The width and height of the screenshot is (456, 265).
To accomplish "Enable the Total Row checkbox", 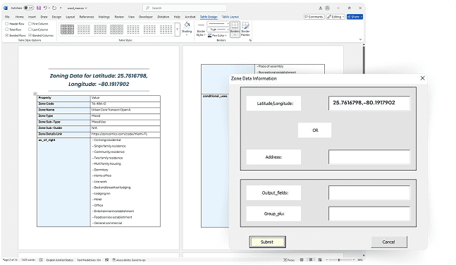I will pos(6,30).
